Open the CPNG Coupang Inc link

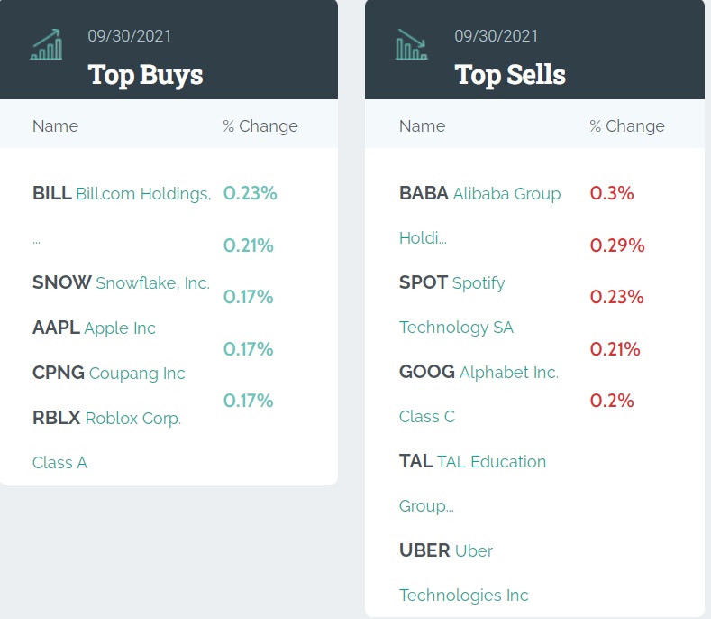(x=108, y=373)
